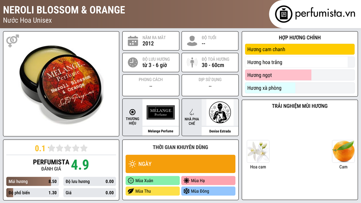Open the Melange Perfume brand name link

coord(161,131)
